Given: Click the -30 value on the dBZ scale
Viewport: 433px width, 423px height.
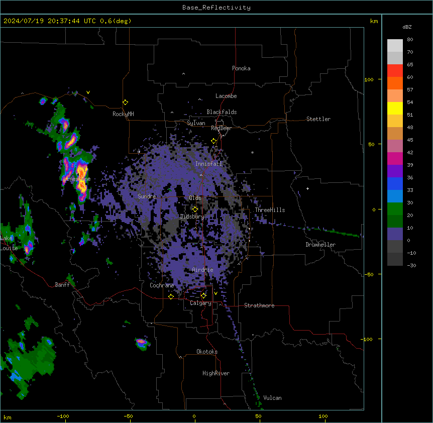Looking at the screenshot, I should tap(411, 265).
